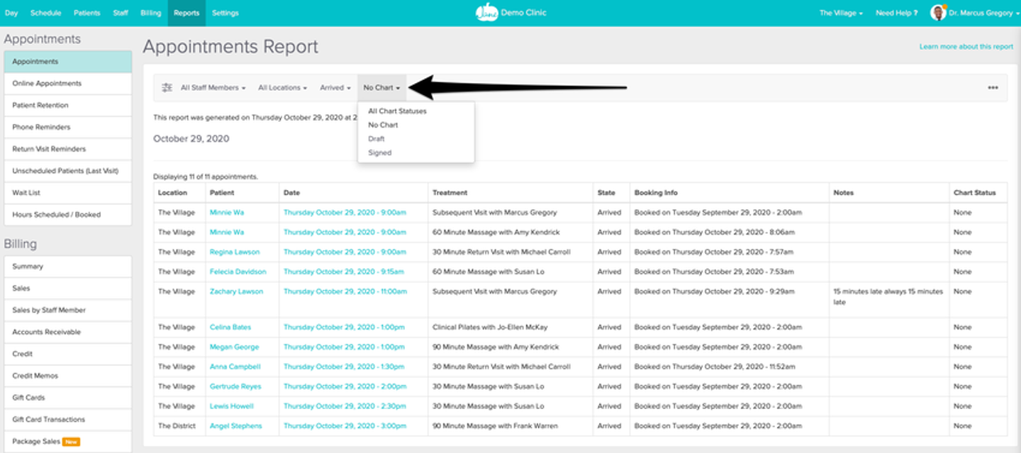Open Hours Scheduled / Booked report
Viewport: 1021px width, 453px height.
[x=68, y=214]
